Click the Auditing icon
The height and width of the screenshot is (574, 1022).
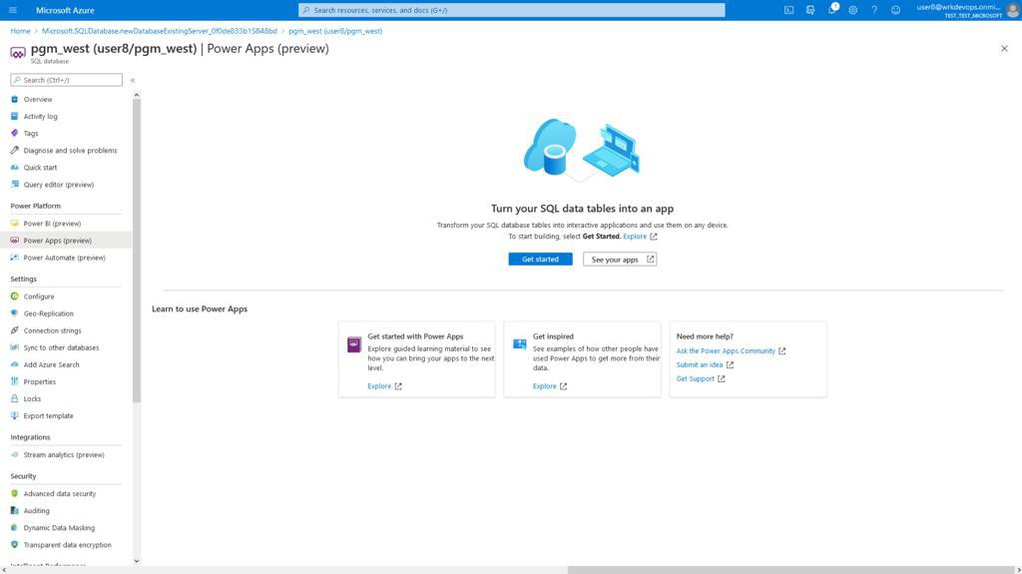click(14, 511)
